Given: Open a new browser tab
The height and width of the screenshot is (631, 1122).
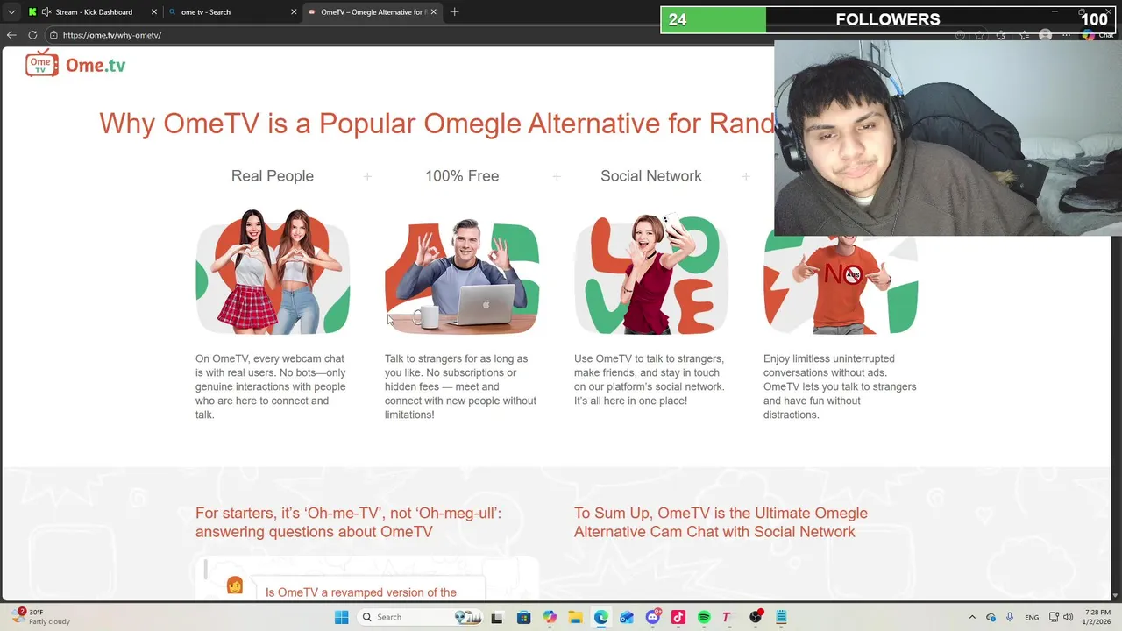Looking at the screenshot, I should click(454, 12).
